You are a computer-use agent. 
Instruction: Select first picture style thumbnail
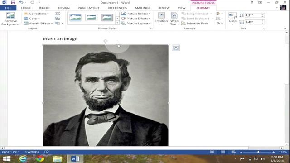tap(76, 18)
